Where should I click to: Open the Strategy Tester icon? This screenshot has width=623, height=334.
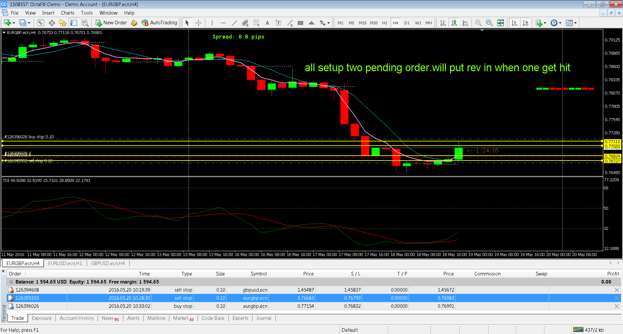coord(85,23)
